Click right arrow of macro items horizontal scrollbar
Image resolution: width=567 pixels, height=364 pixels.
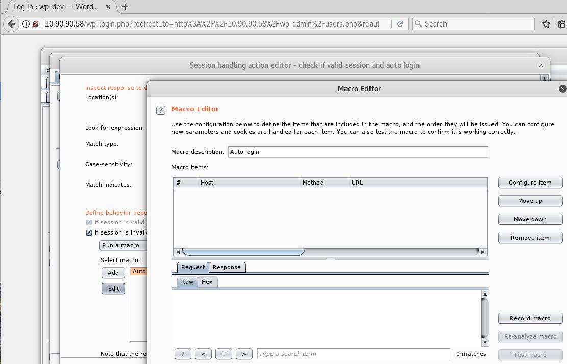483,252
